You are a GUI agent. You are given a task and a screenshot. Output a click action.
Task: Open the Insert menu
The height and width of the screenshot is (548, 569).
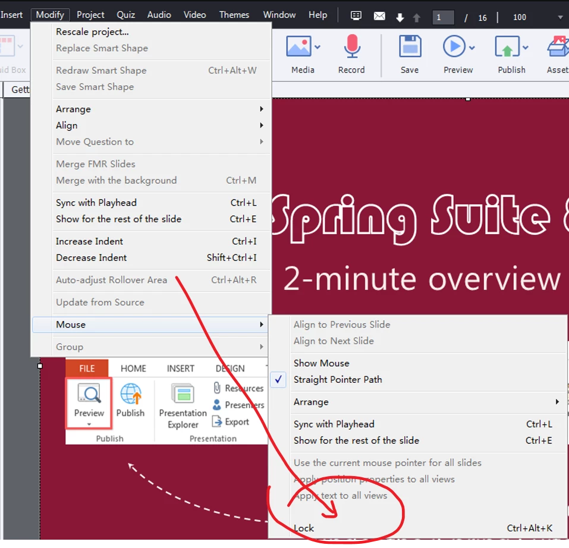(11, 15)
